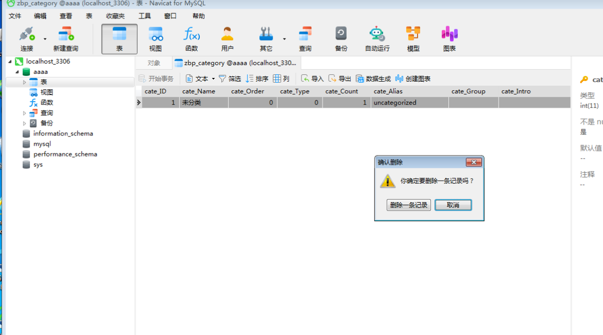The height and width of the screenshot is (335, 603).
Task: Collapse the localhost_3306 connection node
Action: [10, 62]
